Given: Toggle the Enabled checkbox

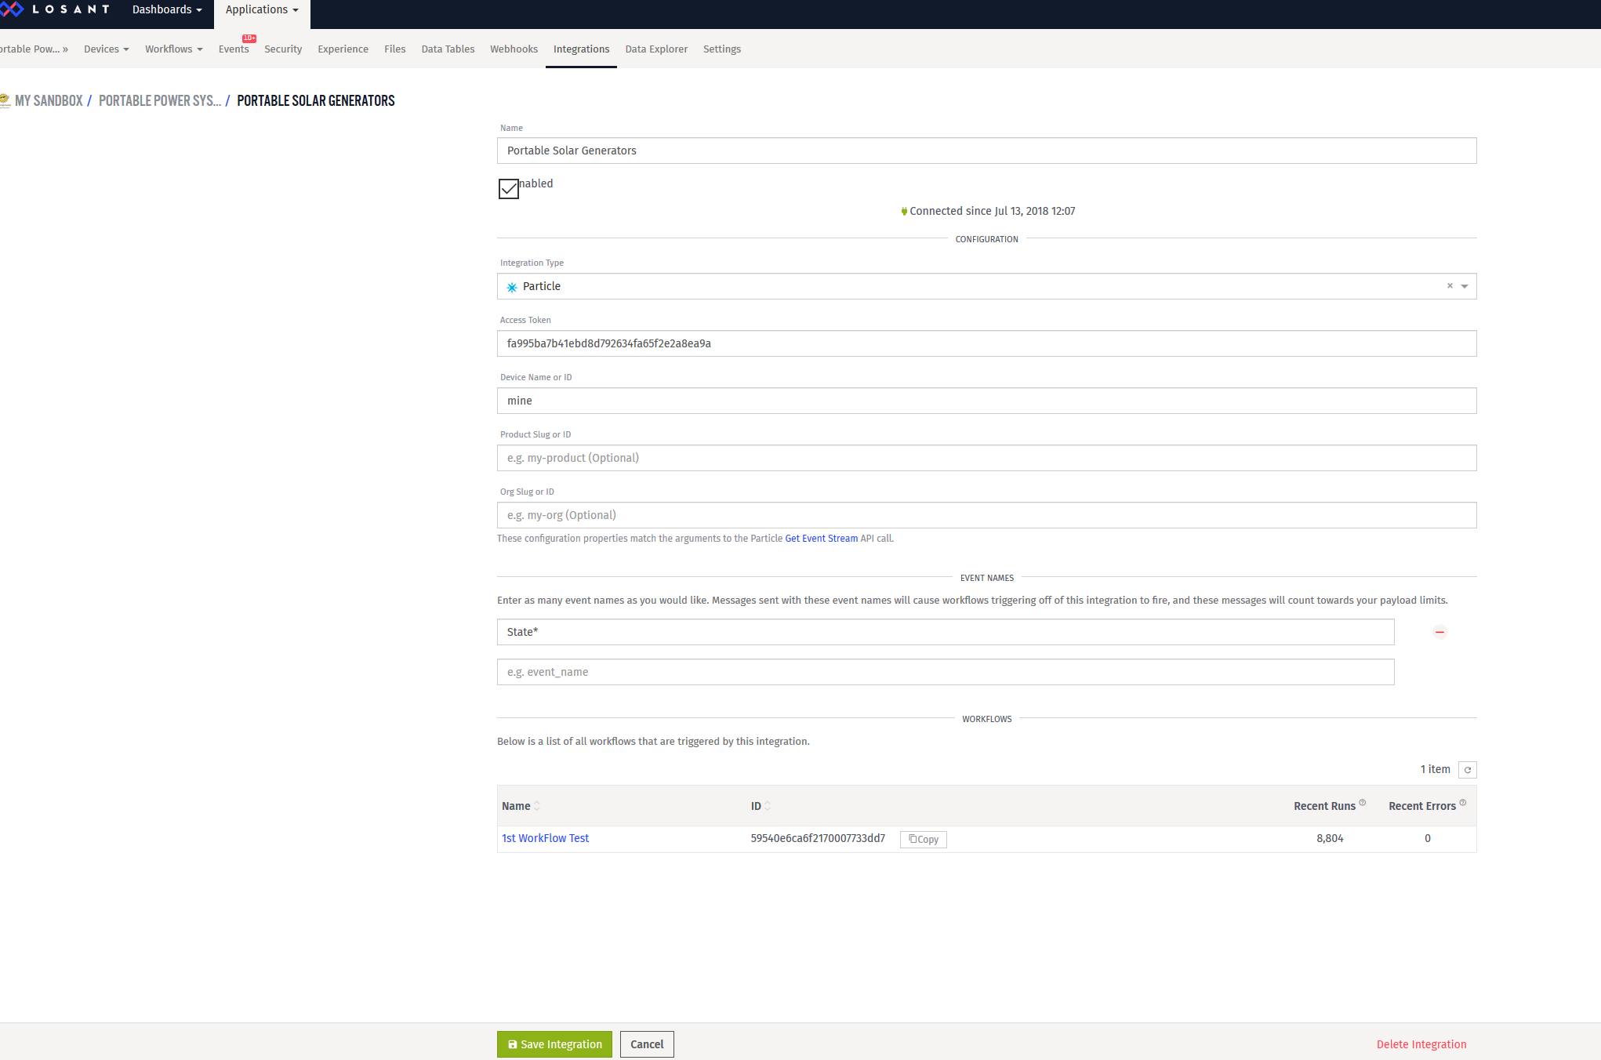Looking at the screenshot, I should (509, 189).
